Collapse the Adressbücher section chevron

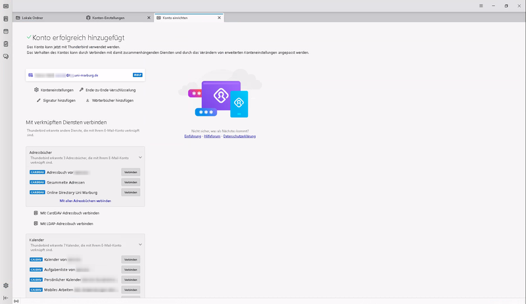[140, 158]
